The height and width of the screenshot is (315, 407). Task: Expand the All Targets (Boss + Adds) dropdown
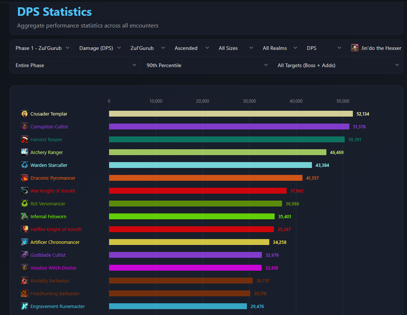point(338,65)
